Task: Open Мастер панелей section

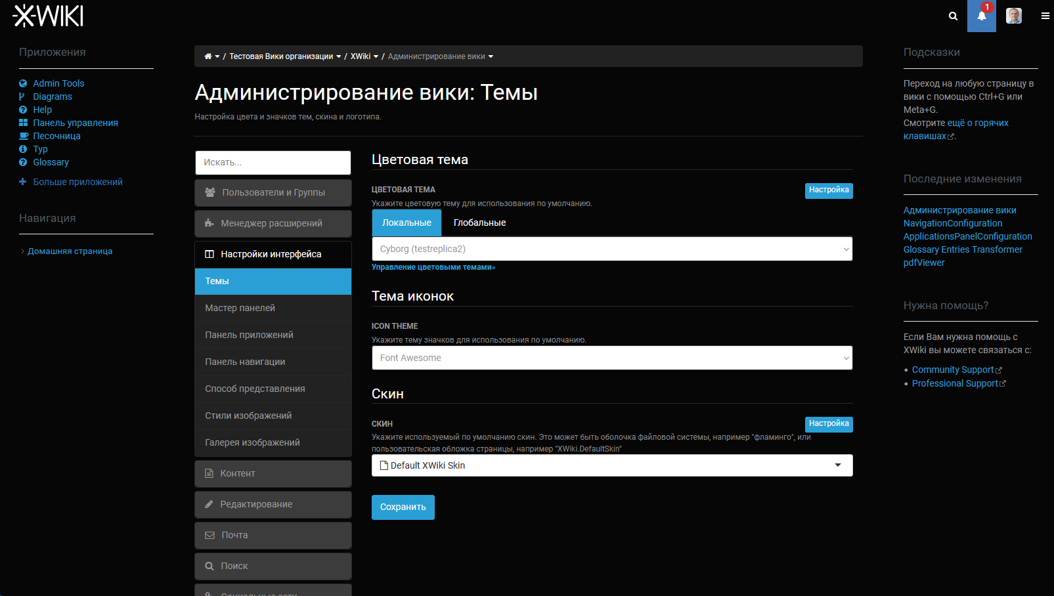Action: [273, 309]
